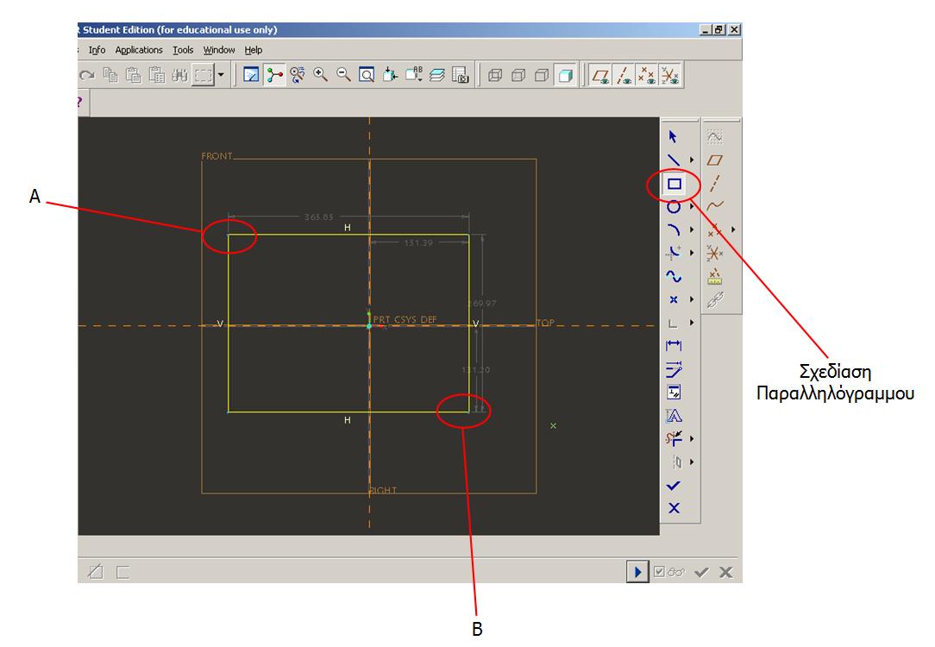Open the Applications menu

click(139, 50)
